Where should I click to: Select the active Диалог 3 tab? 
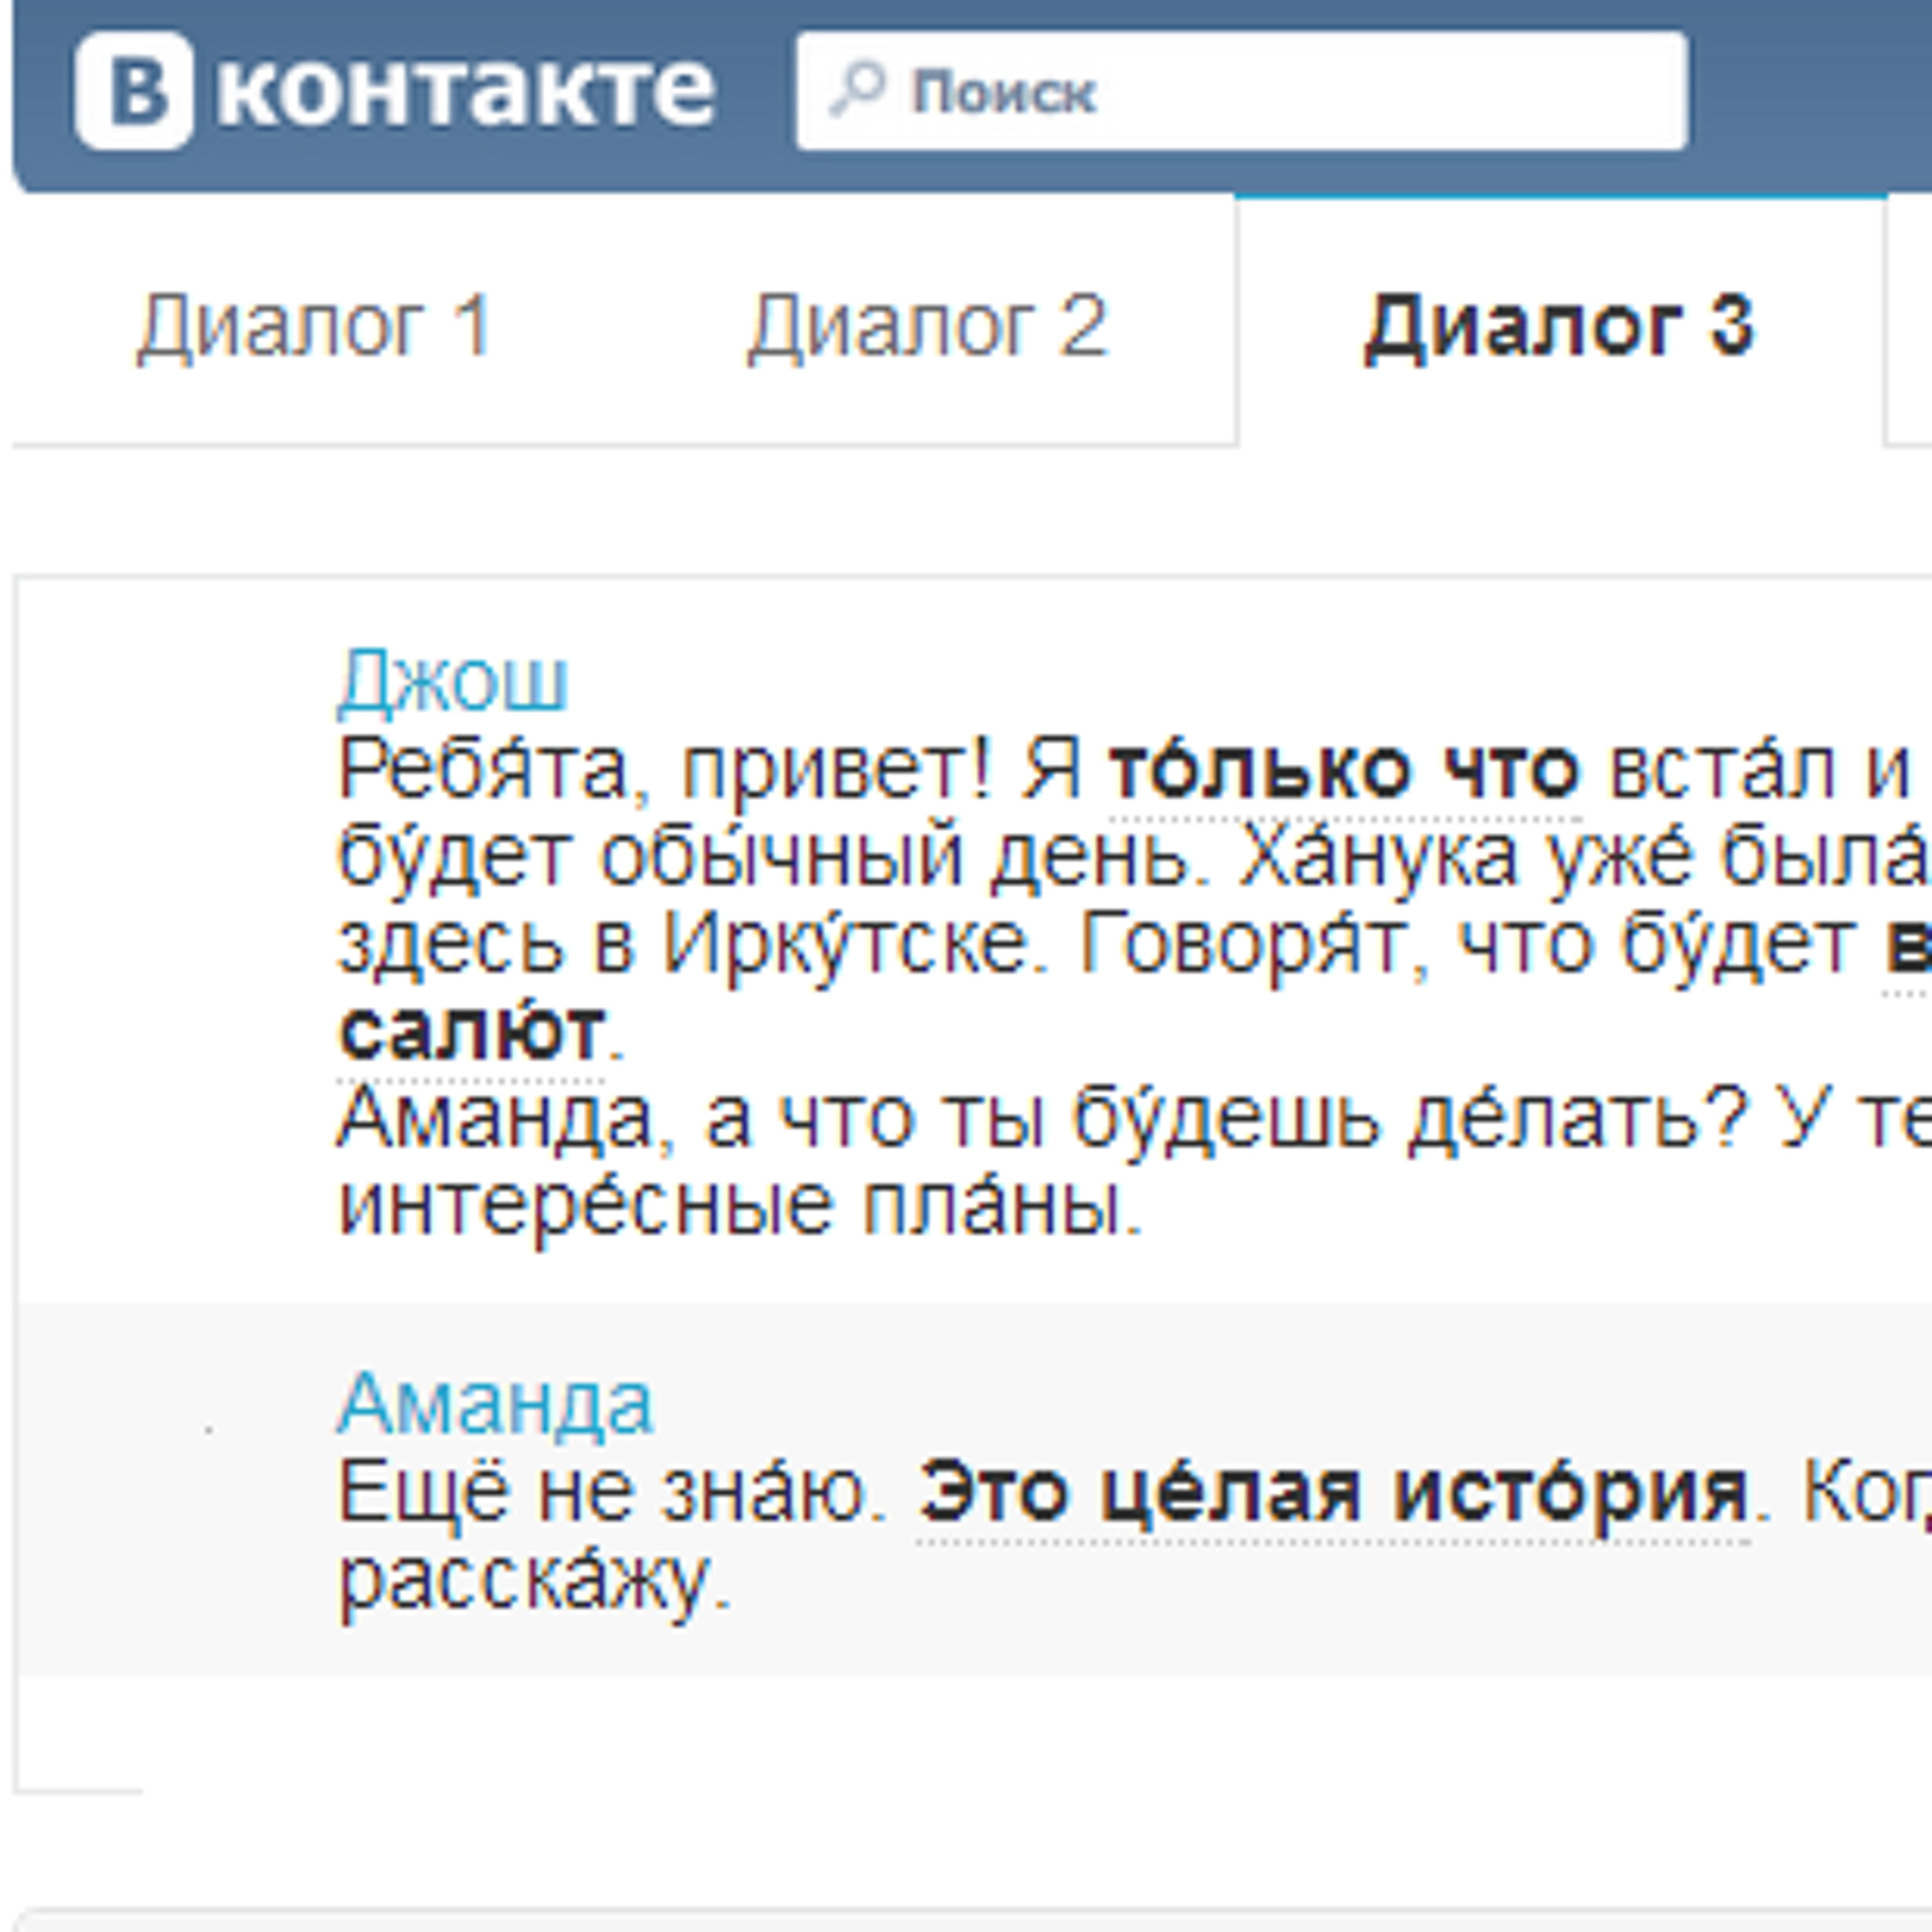tap(1559, 326)
